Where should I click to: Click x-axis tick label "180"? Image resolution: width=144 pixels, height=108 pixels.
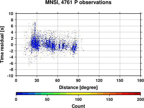[141, 80]
